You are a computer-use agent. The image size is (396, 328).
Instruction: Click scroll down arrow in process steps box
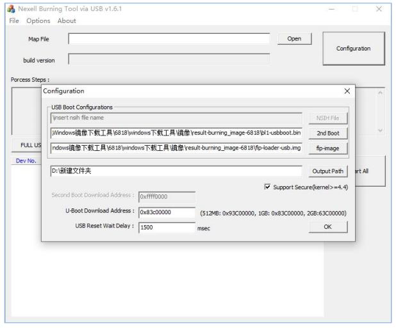click(x=380, y=130)
